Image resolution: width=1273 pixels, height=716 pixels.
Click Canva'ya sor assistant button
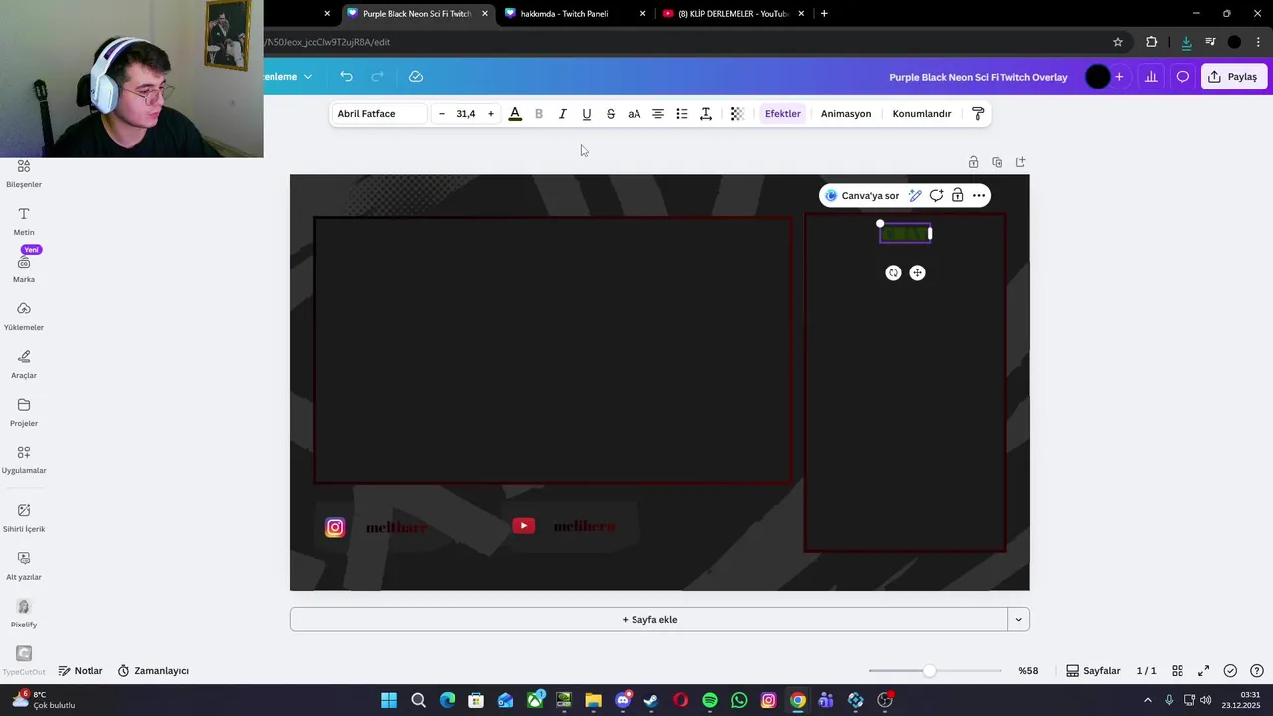[862, 196]
